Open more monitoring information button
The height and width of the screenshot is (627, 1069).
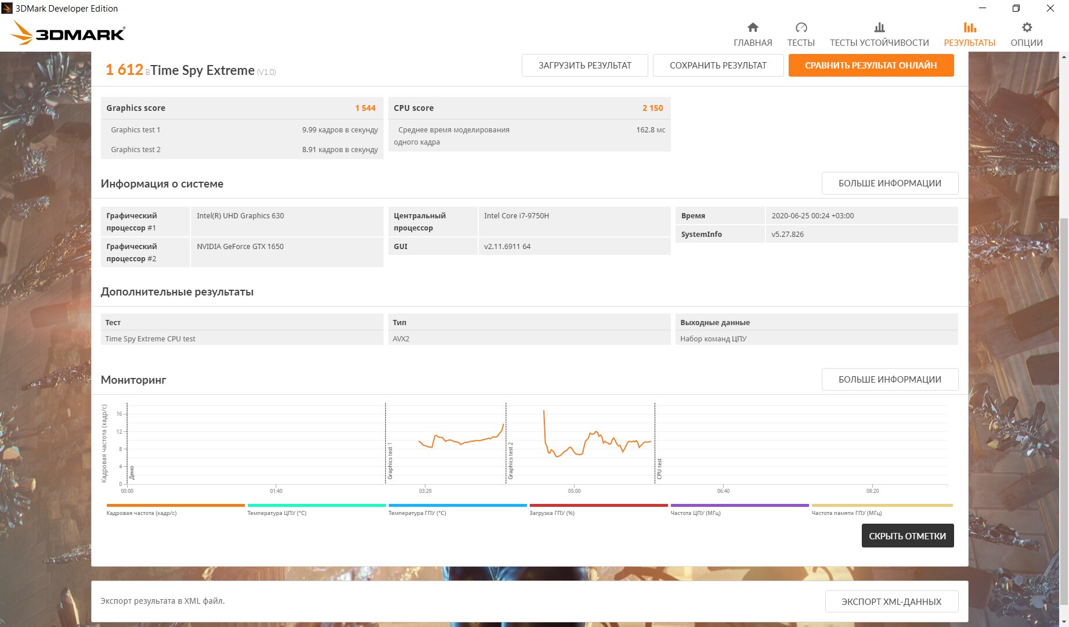pyautogui.click(x=890, y=380)
